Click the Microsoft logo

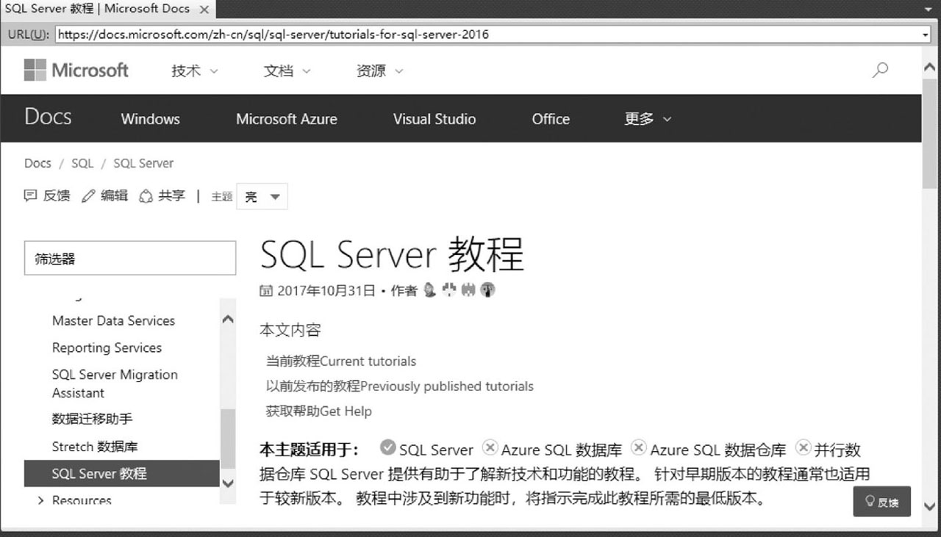point(76,71)
